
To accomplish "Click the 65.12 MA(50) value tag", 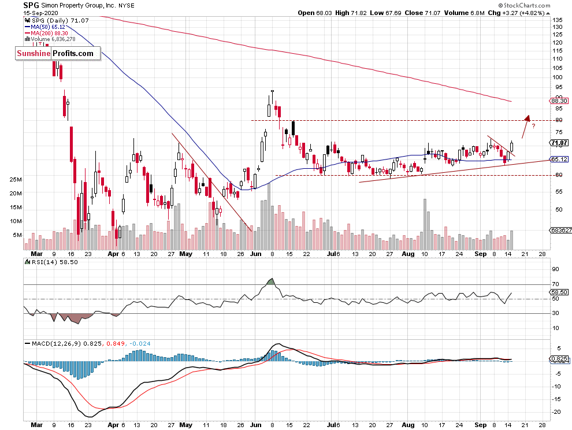I will tap(559, 159).
